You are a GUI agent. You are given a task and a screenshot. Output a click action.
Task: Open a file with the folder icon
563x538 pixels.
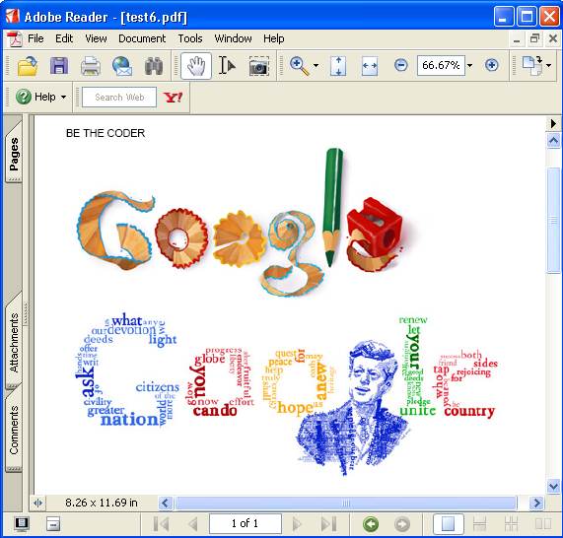coord(28,66)
